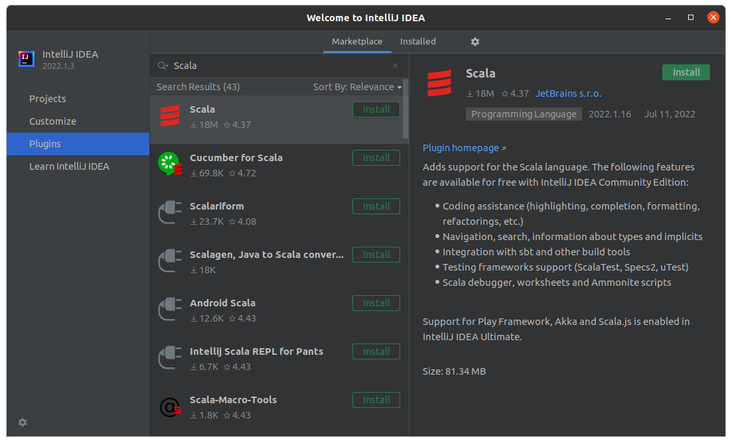Open plugin settings gear next to Installed tab
The image size is (732, 443).
475,42
